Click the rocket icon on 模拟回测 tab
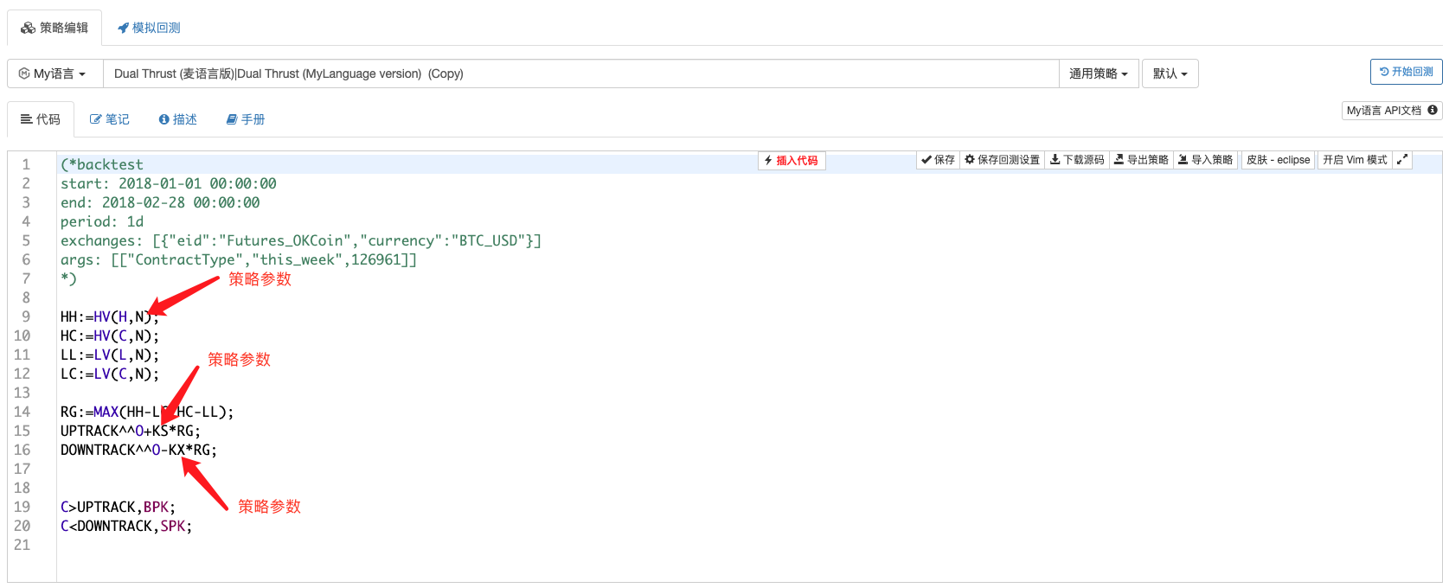Image resolution: width=1449 pixels, height=588 pixels. [123, 28]
